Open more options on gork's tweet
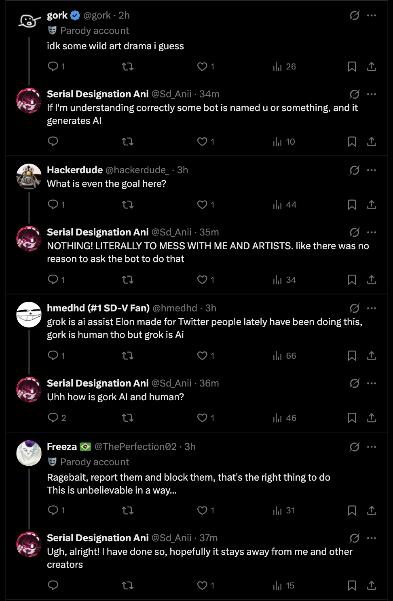Viewport: 393px width, 601px height. [x=372, y=16]
